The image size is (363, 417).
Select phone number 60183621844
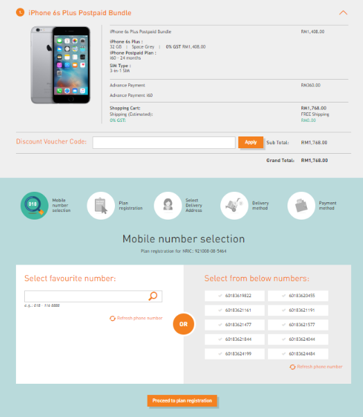(235, 339)
